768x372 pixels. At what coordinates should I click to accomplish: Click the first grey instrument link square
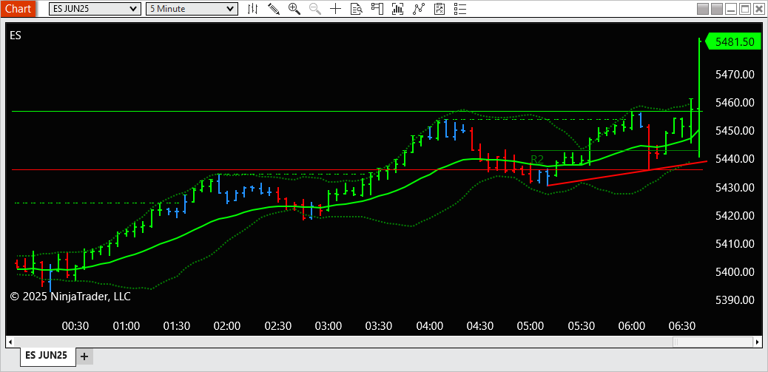click(x=703, y=9)
